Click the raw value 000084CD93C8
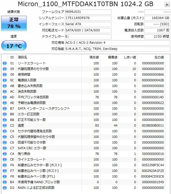 tap(152, 177)
